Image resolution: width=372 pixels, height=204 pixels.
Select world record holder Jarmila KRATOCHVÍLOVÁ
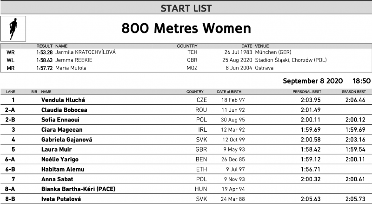(86, 52)
